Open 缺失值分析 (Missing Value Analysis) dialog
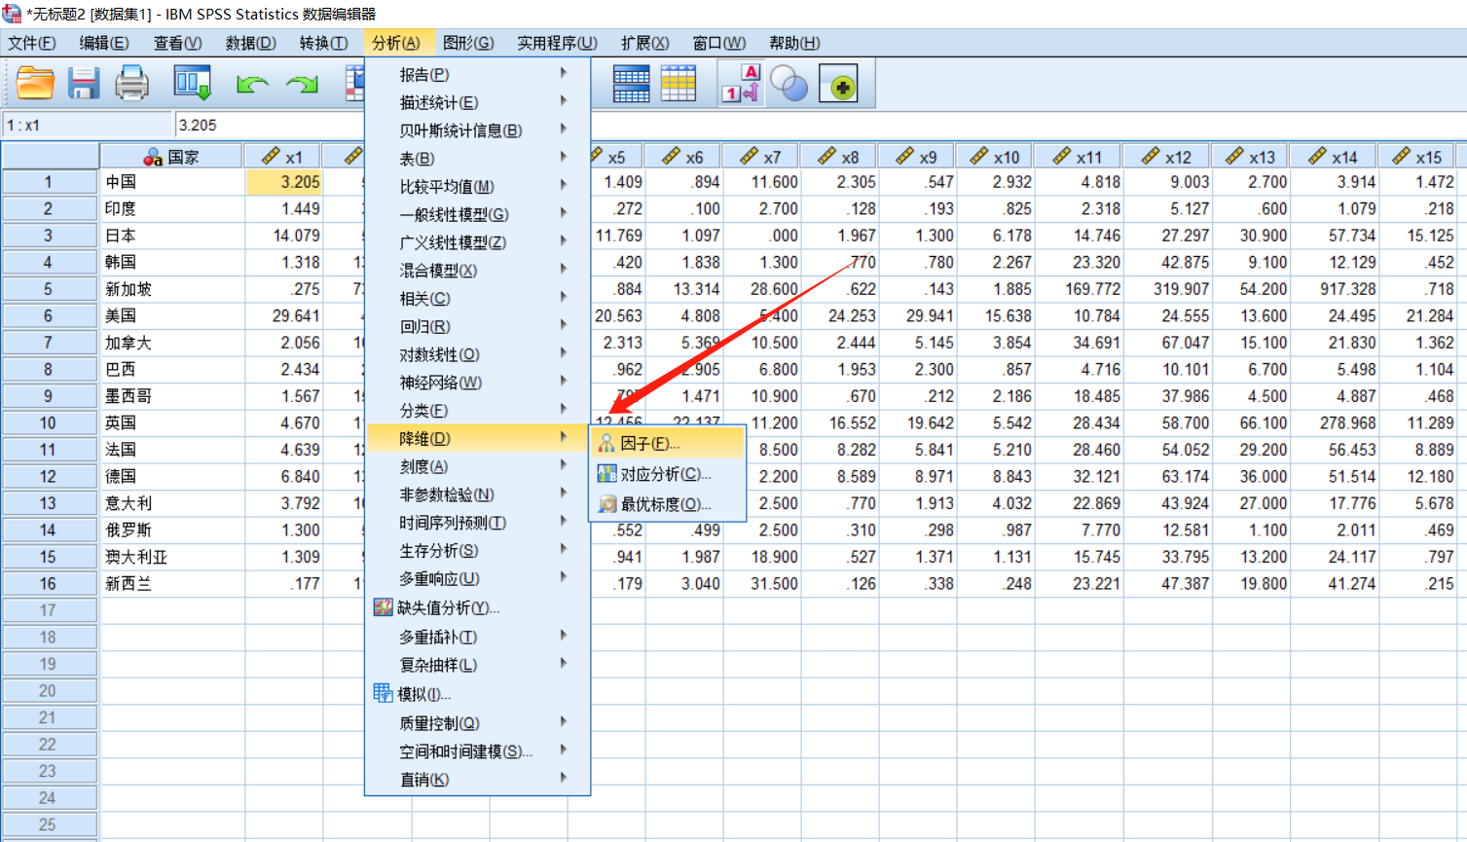 tap(448, 607)
